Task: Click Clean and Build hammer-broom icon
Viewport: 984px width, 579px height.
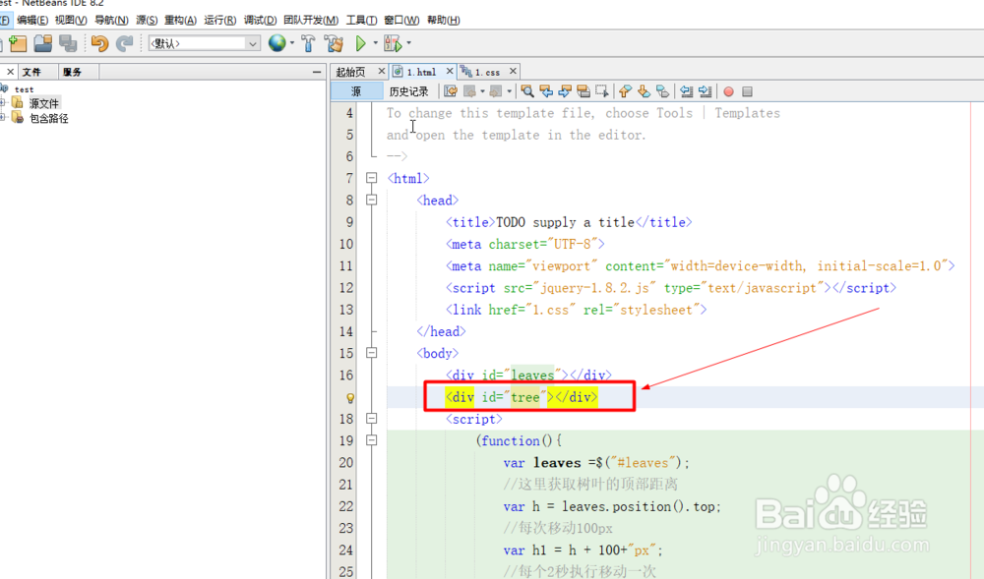Action: [334, 43]
